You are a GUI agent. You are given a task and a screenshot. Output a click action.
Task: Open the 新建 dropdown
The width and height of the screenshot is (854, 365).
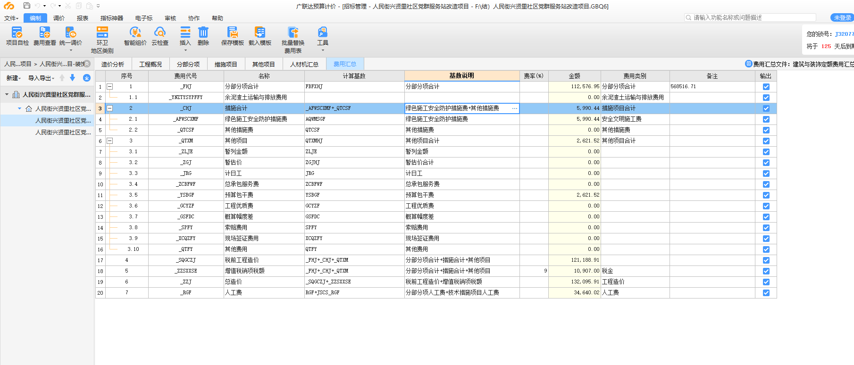pyautogui.click(x=13, y=78)
